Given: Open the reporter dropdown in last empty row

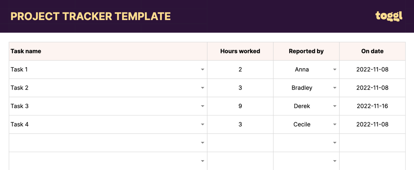Looking at the screenshot, I should pyautogui.click(x=335, y=161).
